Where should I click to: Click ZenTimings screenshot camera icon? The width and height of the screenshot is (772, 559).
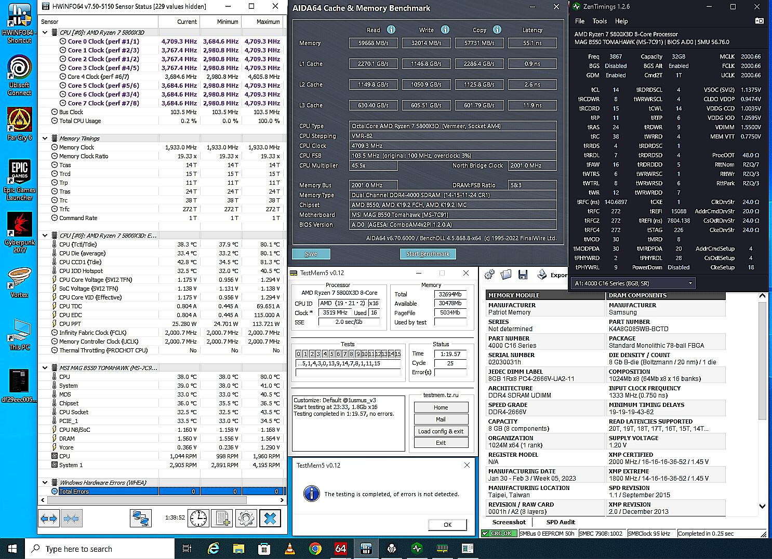tap(759, 21)
